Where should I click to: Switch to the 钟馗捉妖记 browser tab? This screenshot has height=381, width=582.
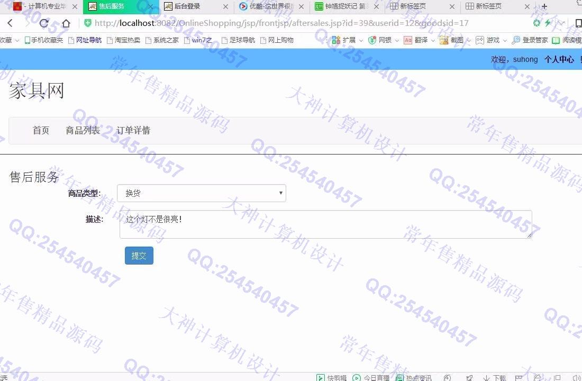click(347, 6)
